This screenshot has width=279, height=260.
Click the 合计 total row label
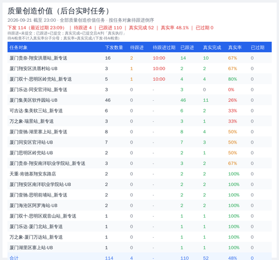pos(14,258)
